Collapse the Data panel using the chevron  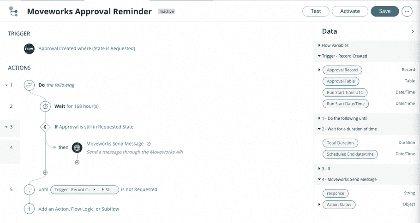[413, 31]
